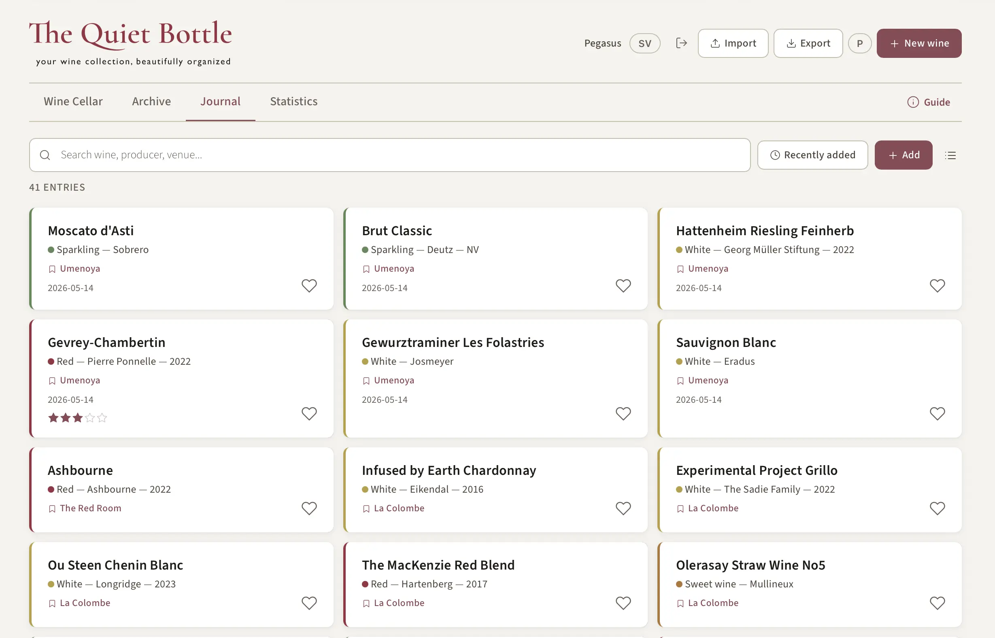Click the Experimental Project Grillo title

757,470
